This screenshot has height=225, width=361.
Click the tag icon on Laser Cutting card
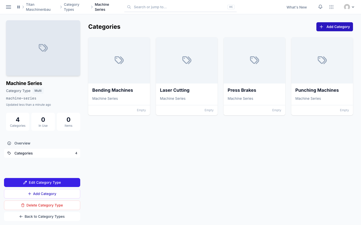click(x=187, y=60)
